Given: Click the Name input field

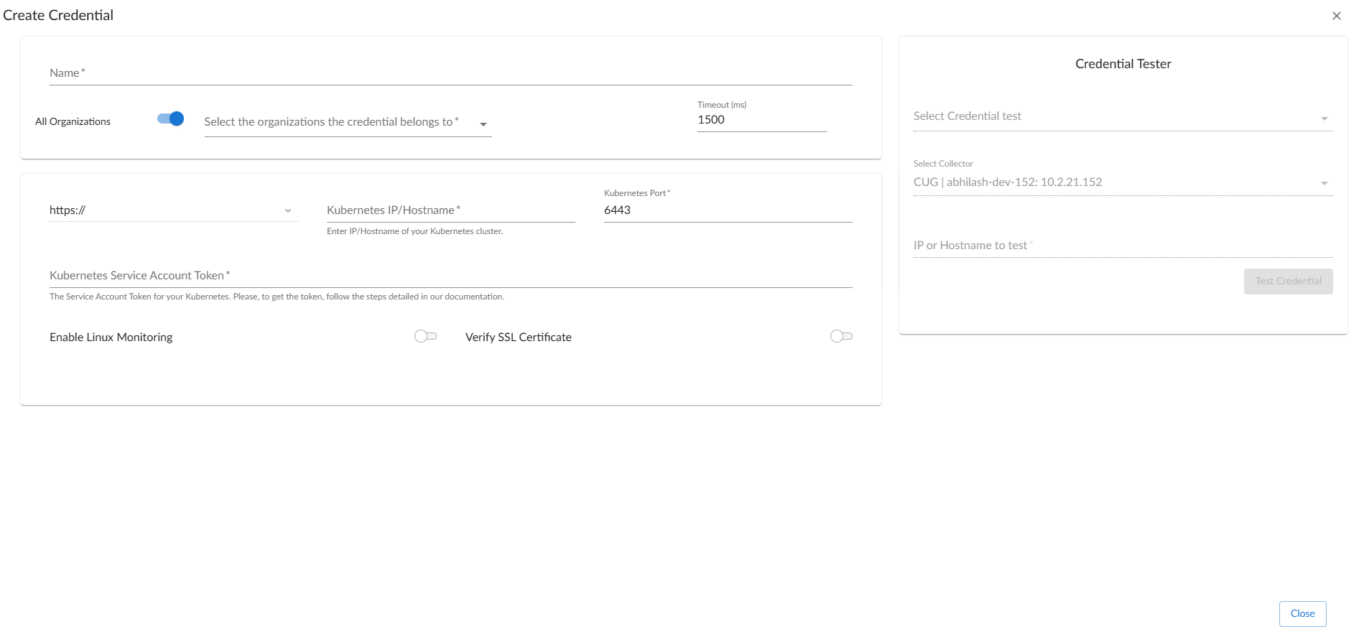Looking at the screenshot, I should click(450, 73).
